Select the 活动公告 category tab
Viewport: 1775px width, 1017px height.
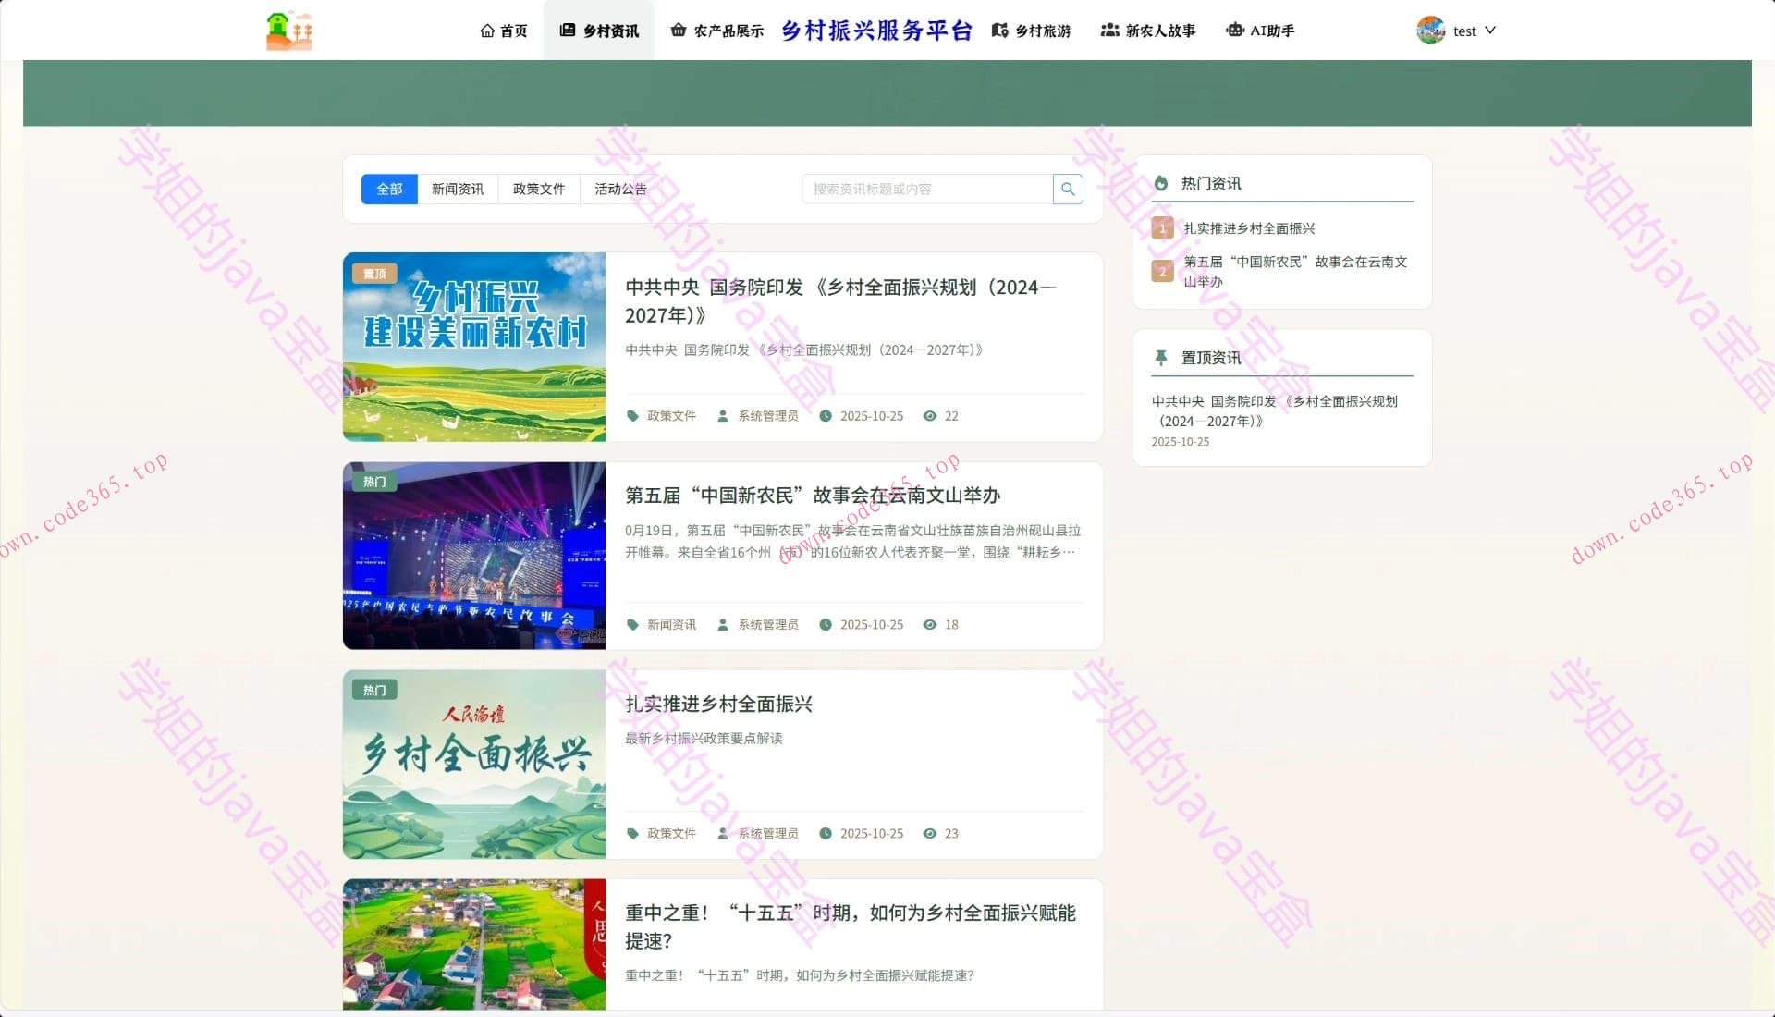(x=620, y=189)
